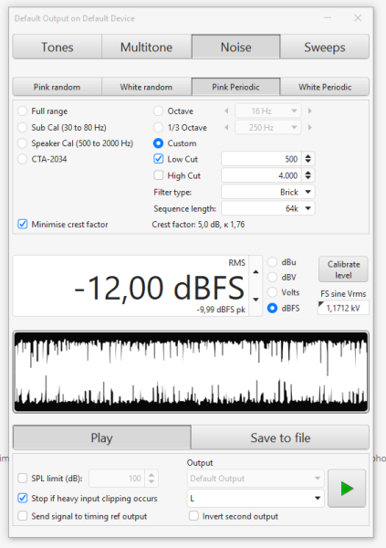Image resolution: width=386 pixels, height=548 pixels.
Task: Decrease the RMS level with the down arrow
Action: click(256, 300)
